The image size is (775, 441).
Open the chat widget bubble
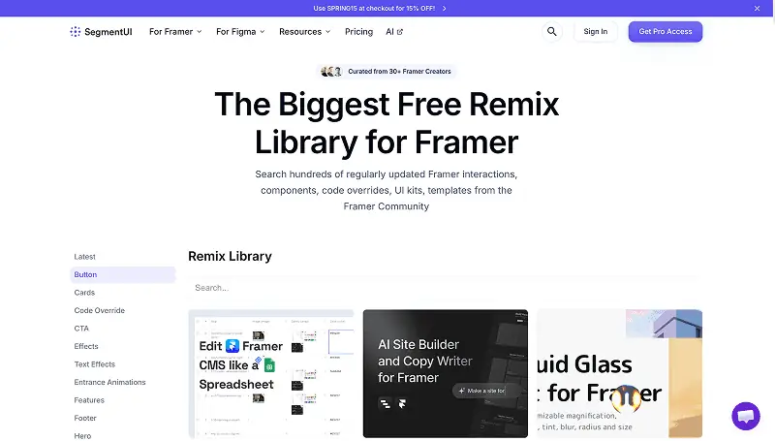point(746,416)
